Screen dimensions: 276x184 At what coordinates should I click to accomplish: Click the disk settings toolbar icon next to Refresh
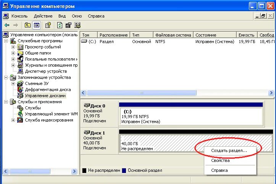68,25
